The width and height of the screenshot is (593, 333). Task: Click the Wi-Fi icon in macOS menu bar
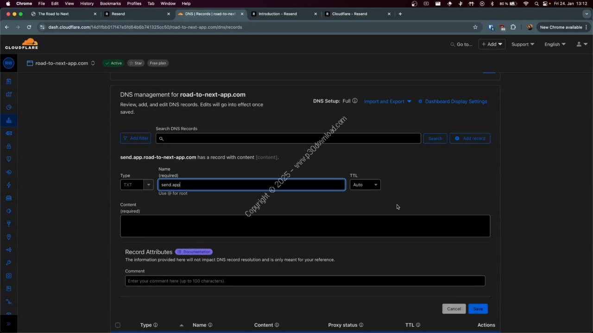point(526,4)
